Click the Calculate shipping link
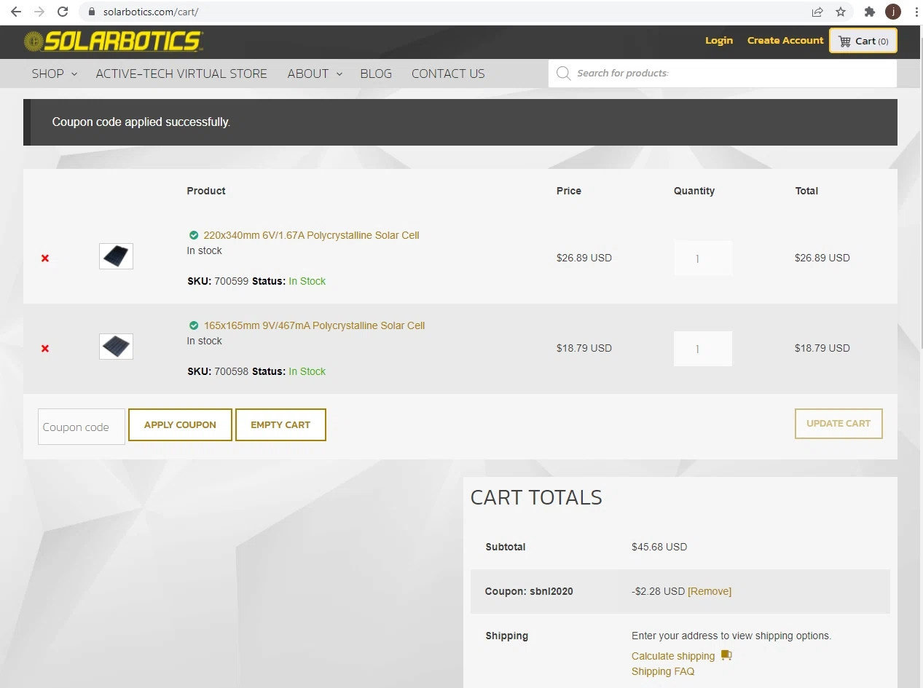923x688 pixels. coord(673,656)
